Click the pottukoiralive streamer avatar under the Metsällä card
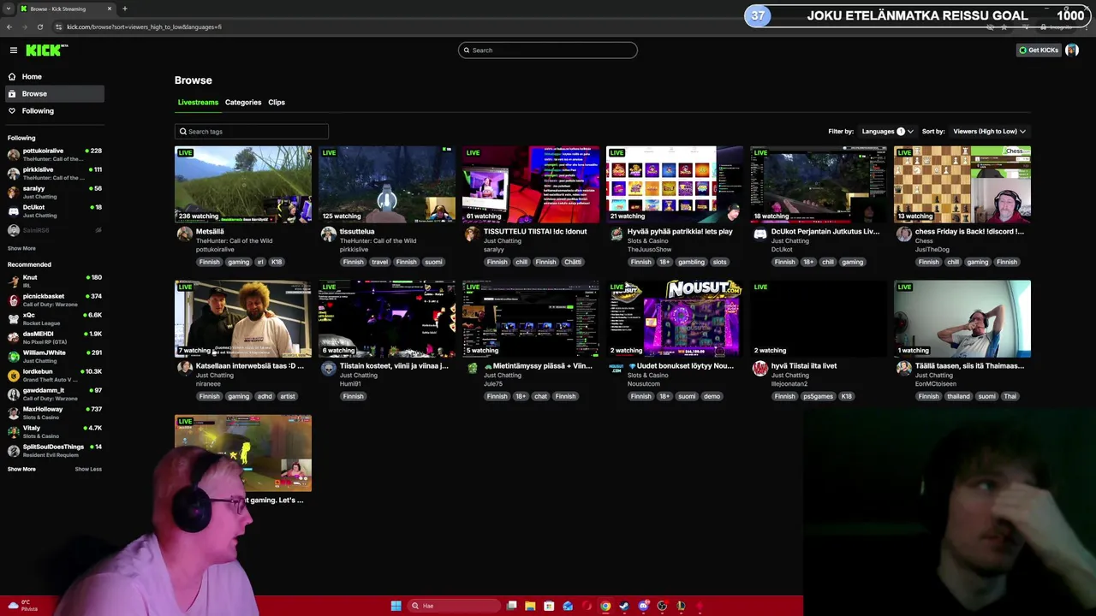This screenshot has width=1096, height=616. (x=184, y=234)
